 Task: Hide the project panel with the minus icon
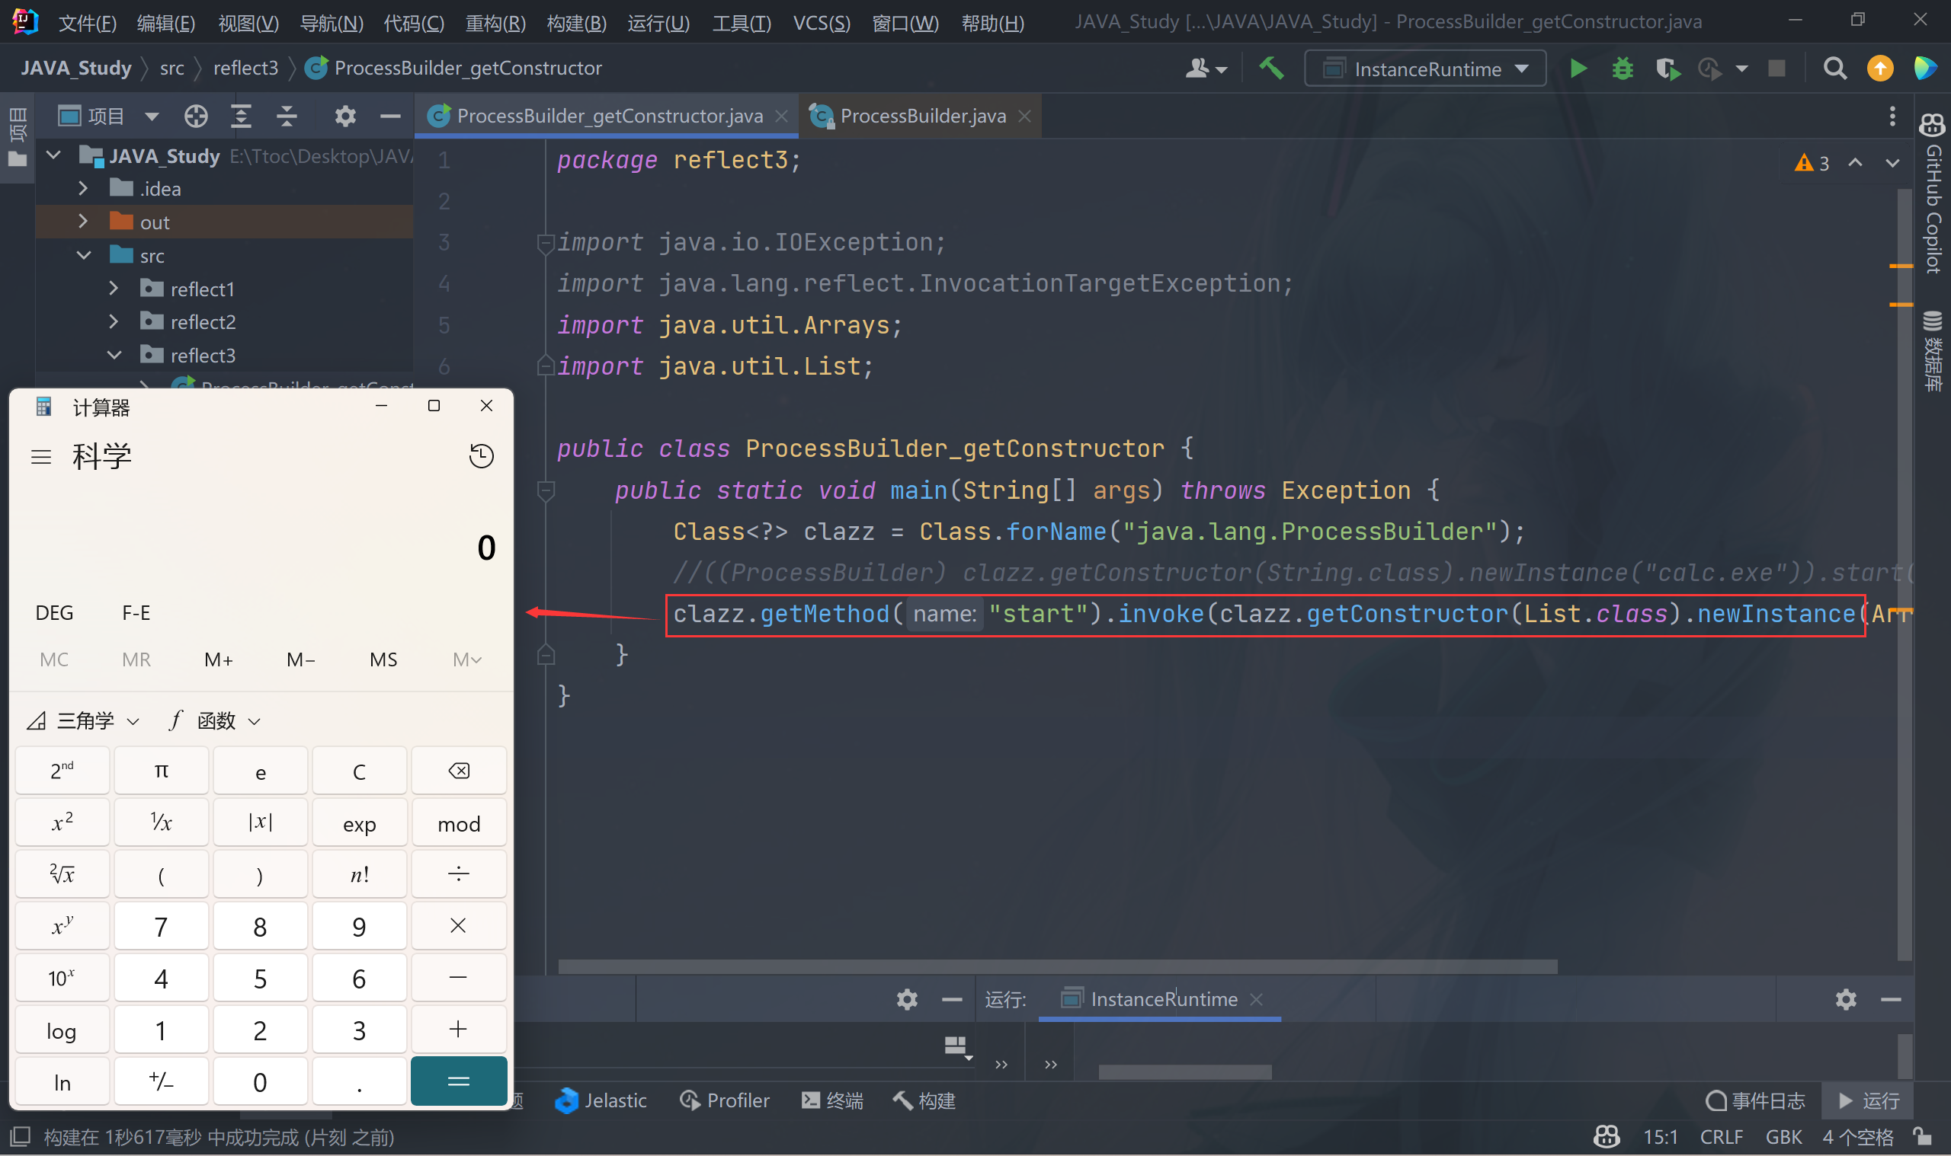389,116
